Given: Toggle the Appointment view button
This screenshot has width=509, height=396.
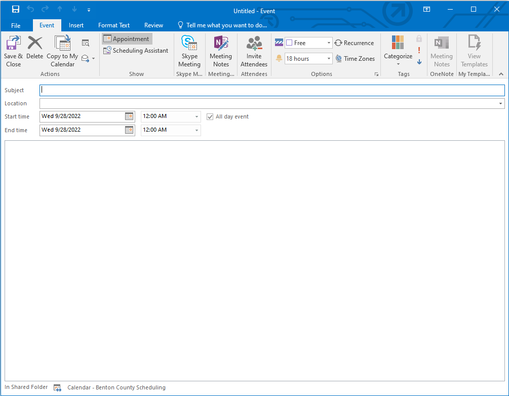Looking at the screenshot, I should click(x=127, y=39).
